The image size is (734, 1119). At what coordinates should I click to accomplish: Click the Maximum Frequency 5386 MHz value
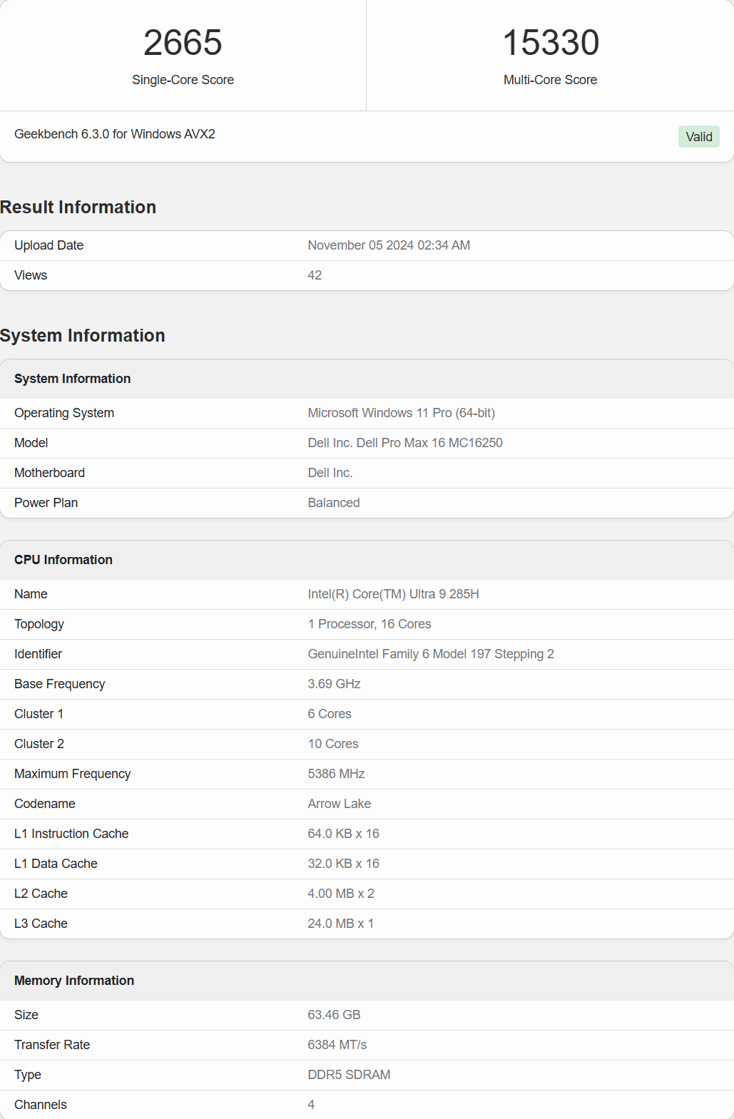336,774
